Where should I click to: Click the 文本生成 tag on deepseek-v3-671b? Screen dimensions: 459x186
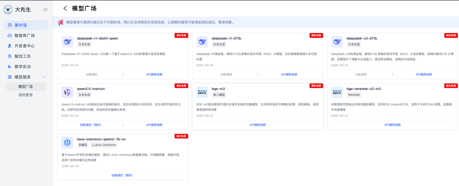click(x=354, y=45)
